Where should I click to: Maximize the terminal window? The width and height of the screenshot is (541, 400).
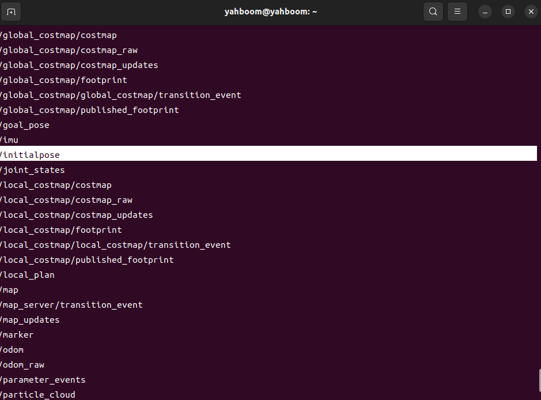pos(508,12)
